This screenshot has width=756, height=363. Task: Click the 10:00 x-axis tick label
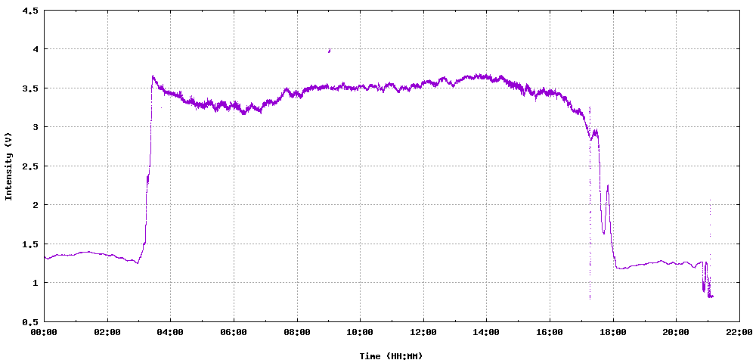coord(360,332)
